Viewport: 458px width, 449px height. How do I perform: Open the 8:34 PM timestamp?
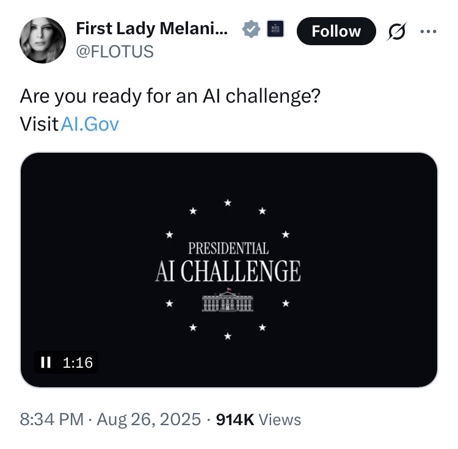pyautogui.click(x=51, y=420)
